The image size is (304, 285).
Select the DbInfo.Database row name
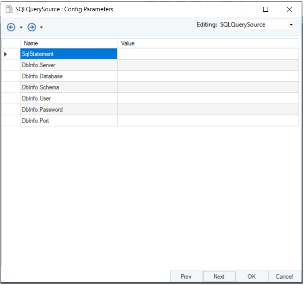[68, 76]
